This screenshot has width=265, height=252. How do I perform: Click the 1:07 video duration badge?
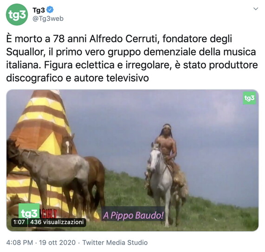[19, 222]
